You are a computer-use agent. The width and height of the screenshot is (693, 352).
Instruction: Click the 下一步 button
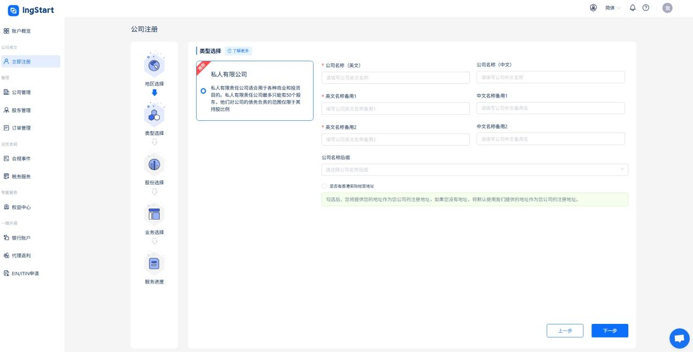tap(610, 330)
